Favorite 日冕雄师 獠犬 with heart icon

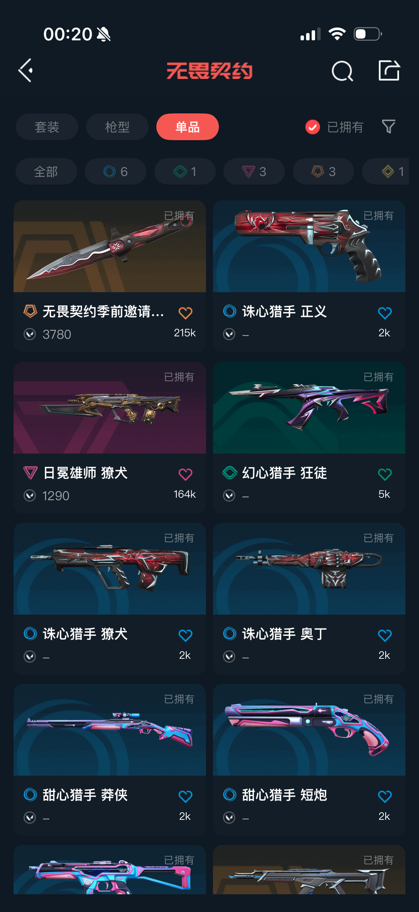(185, 474)
